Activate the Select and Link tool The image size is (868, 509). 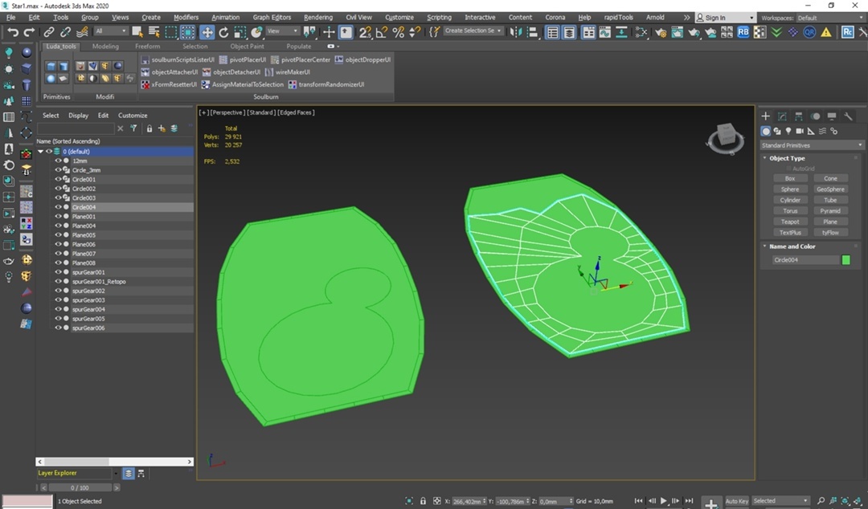[x=49, y=32]
